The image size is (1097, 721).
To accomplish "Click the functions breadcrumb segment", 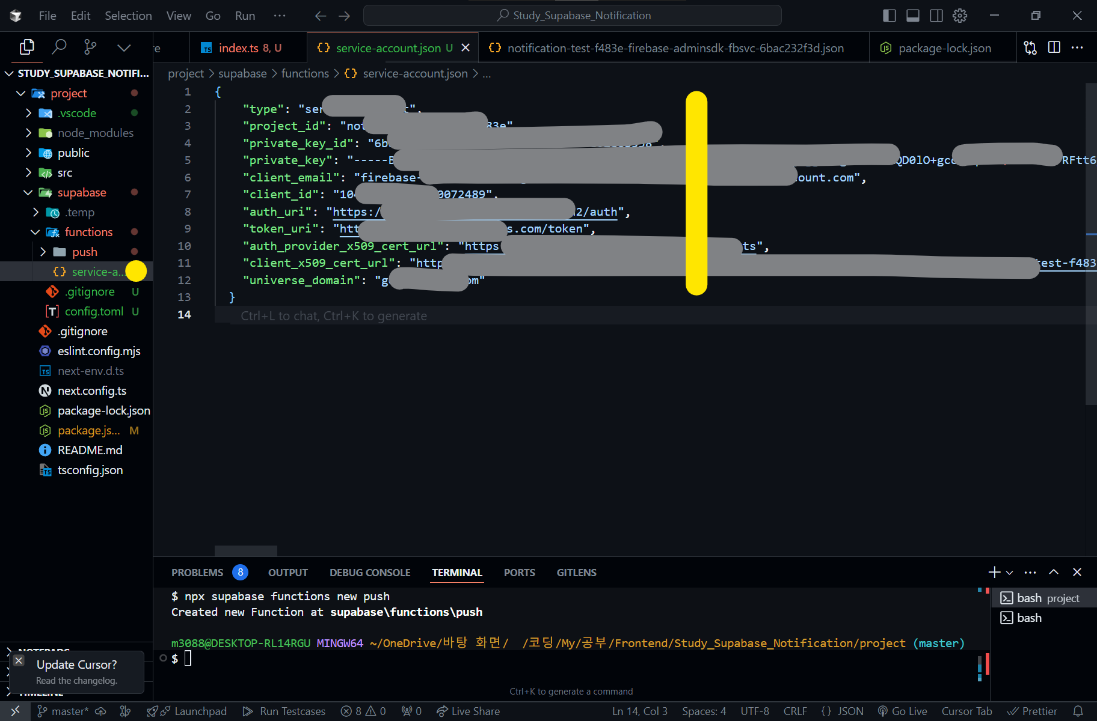I will pyautogui.click(x=305, y=73).
